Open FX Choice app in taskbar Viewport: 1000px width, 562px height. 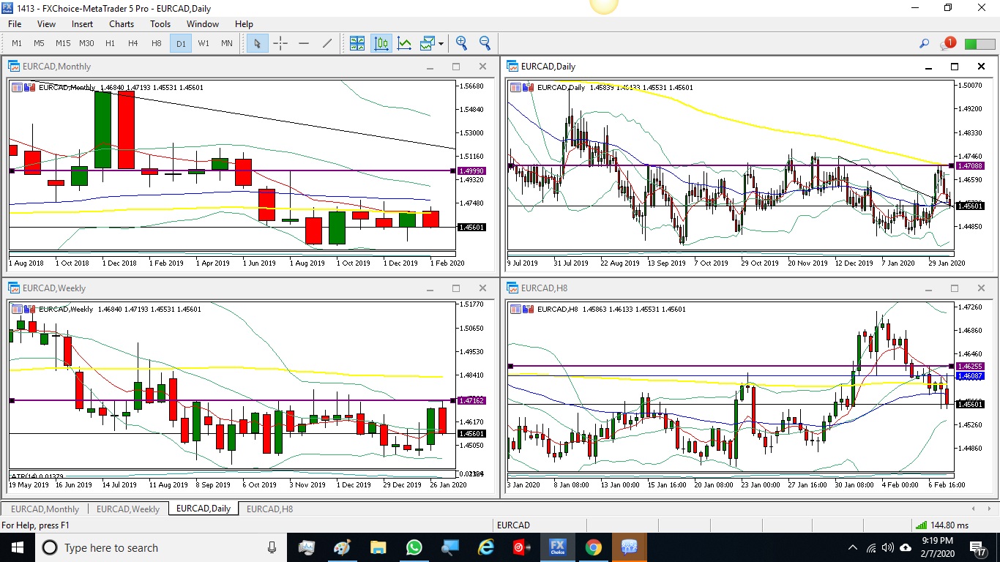coord(558,547)
